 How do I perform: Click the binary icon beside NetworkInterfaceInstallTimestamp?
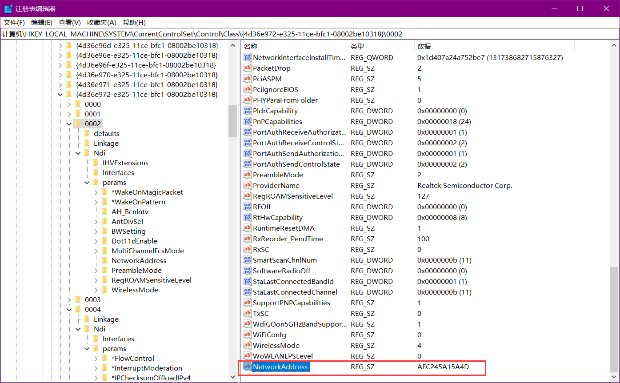[x=248, y=57]
